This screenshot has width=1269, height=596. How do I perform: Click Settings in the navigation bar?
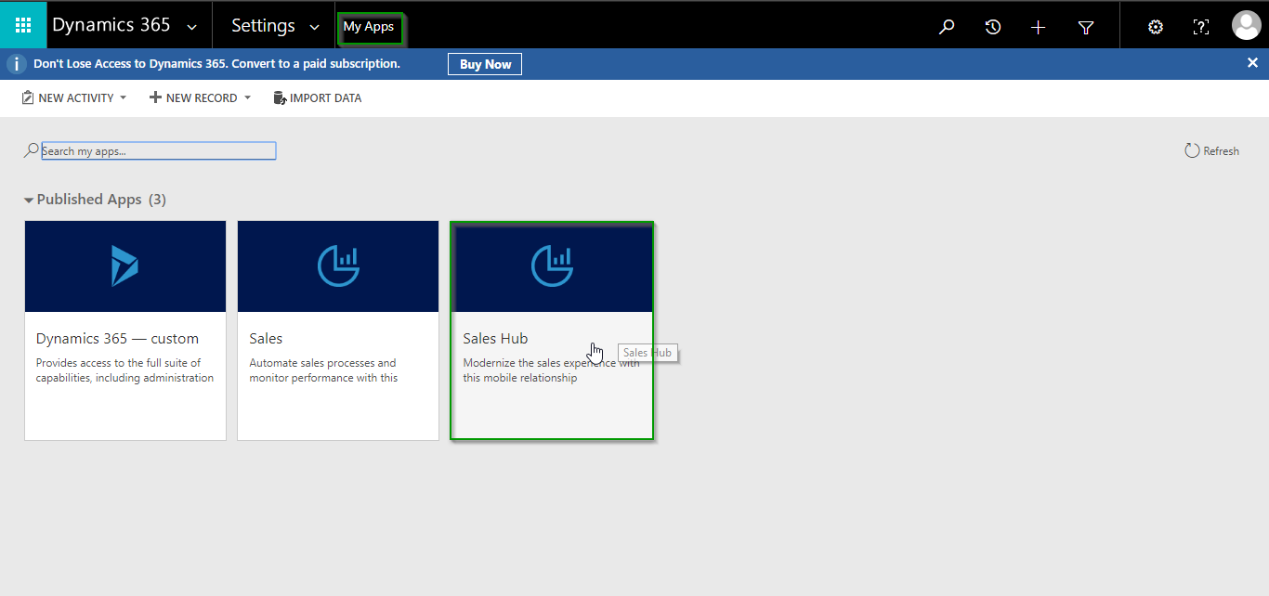coord(263,26)
